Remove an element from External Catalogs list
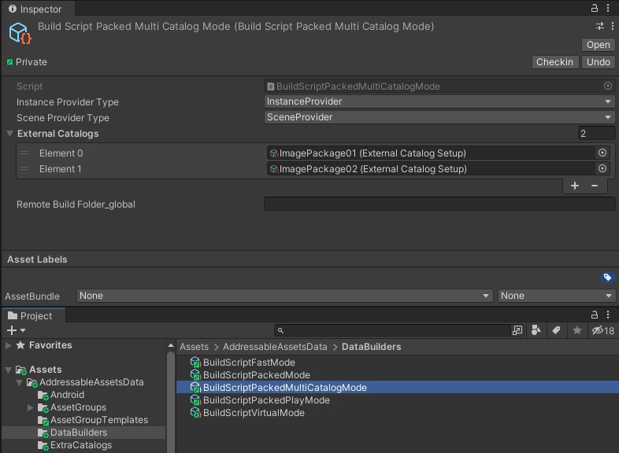Screen dimensions: 619x453 pyautogui.click(x=595, y=186)
